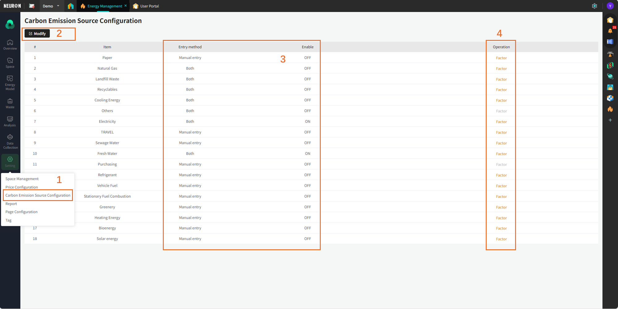Image resolution: width=618 pixels, height=309 pixels.
Task: Click the IoT app icon in the right dock
Action: 610,76
